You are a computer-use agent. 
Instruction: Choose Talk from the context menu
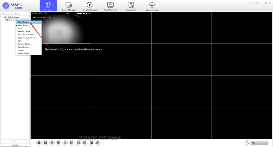pos(28,41)
